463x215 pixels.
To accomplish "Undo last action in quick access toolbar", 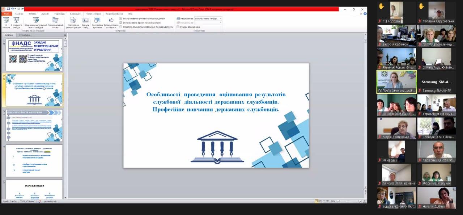I will pyautogui.click(x=12, y=9).
